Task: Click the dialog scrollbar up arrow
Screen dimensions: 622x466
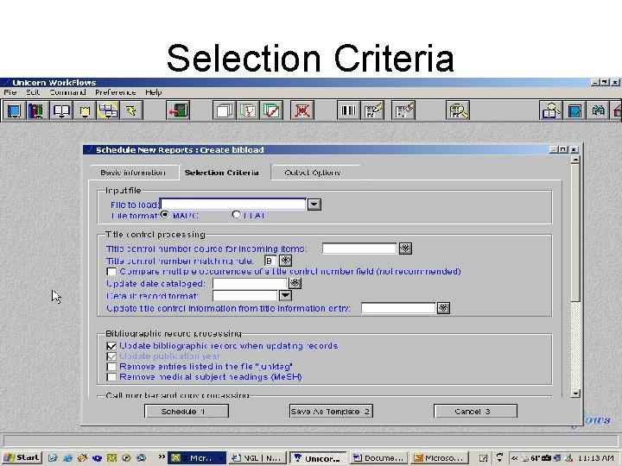Action: [x=575, y=161]
